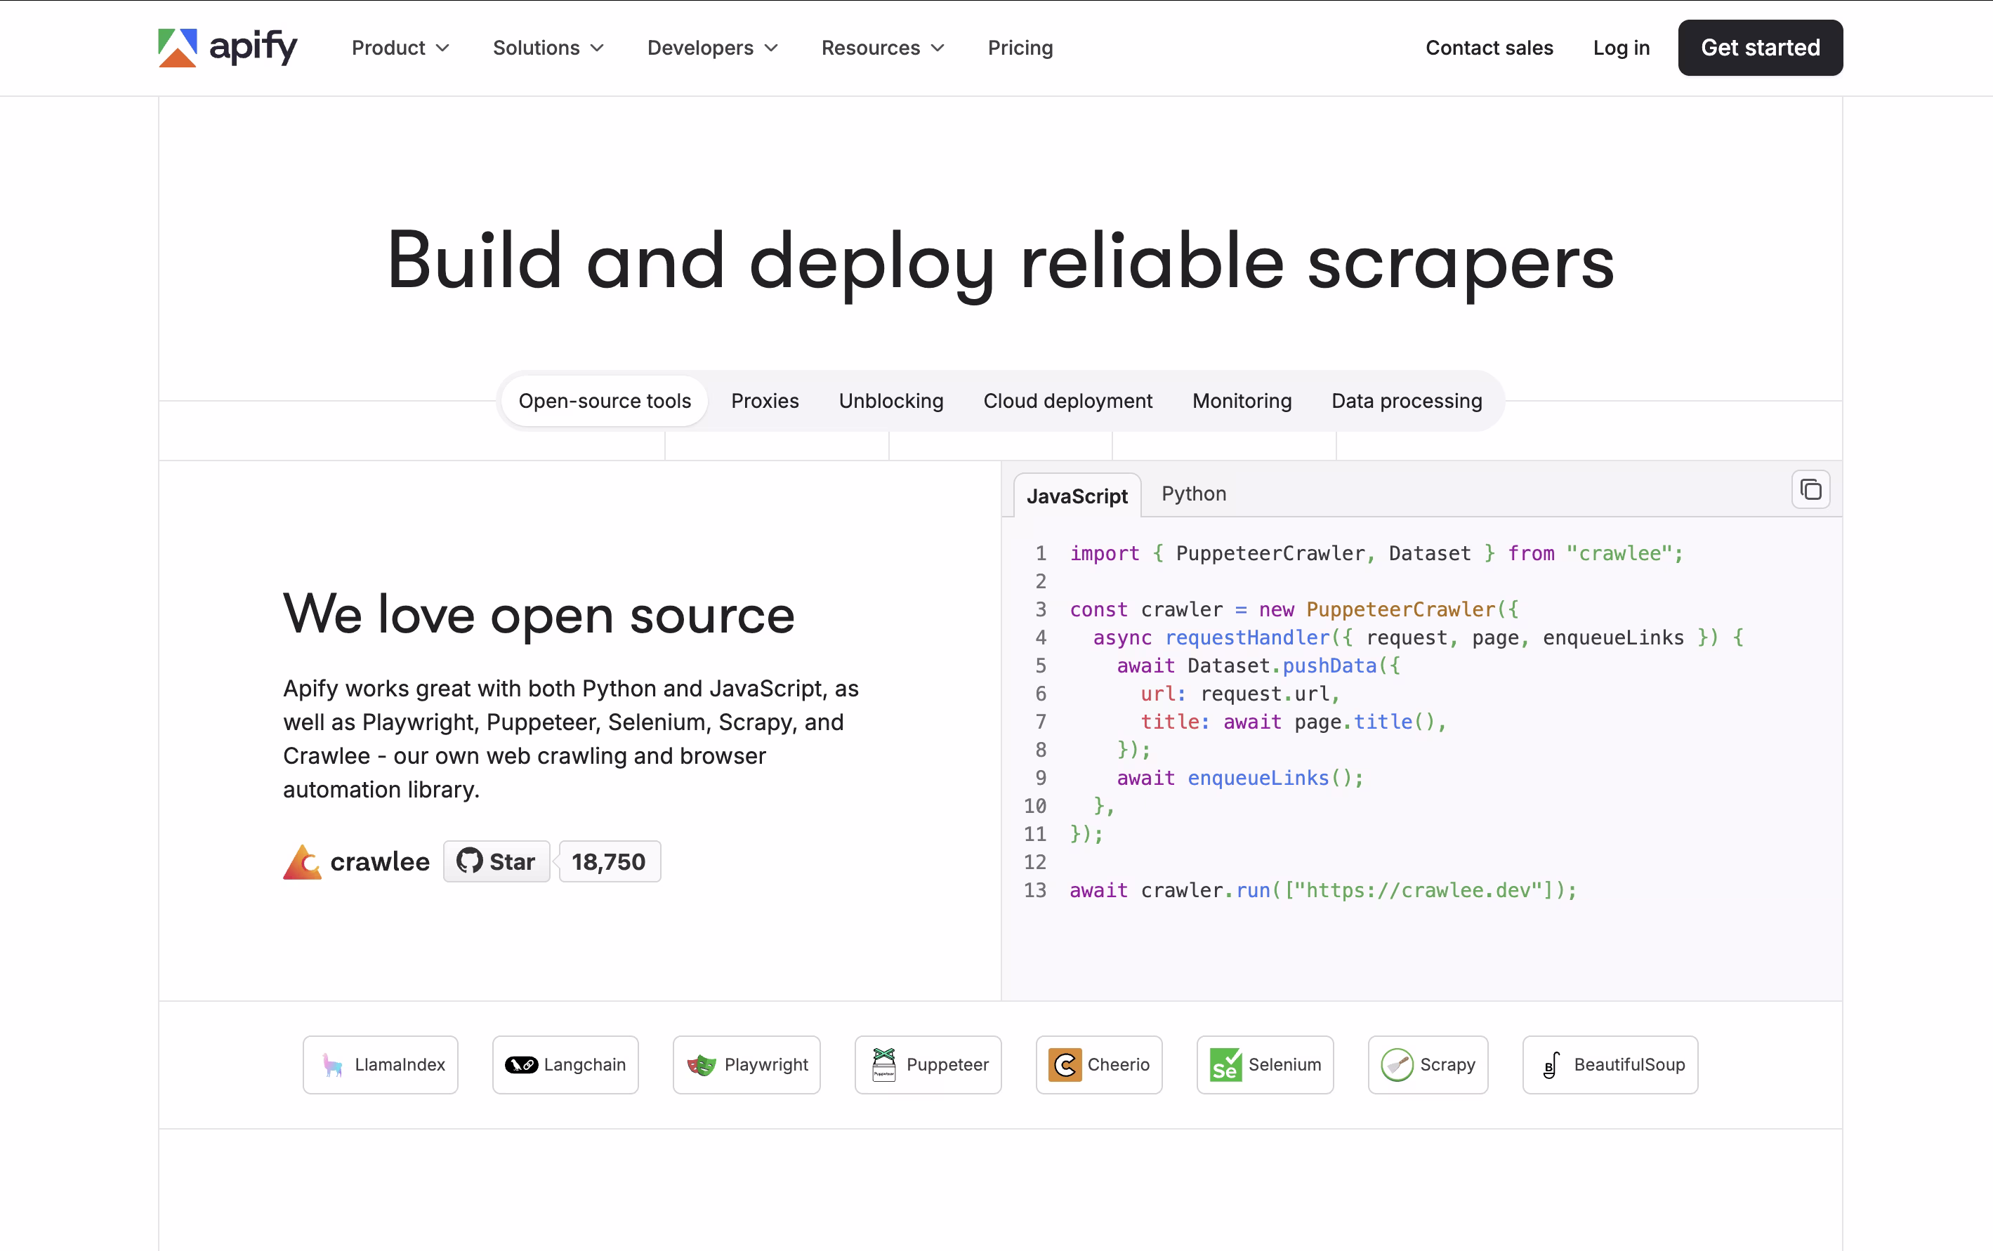Click the "title: await page.title()," line

1294,722
